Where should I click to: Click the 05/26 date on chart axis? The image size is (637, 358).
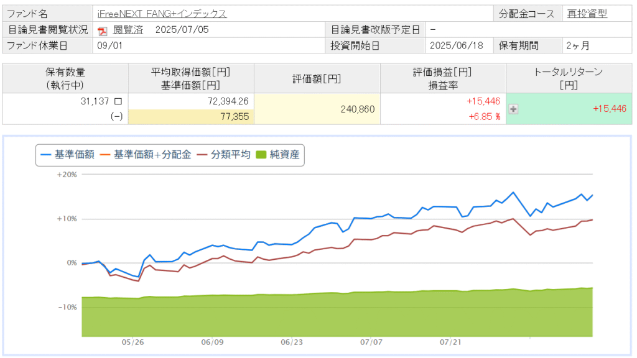coord(133,342)
